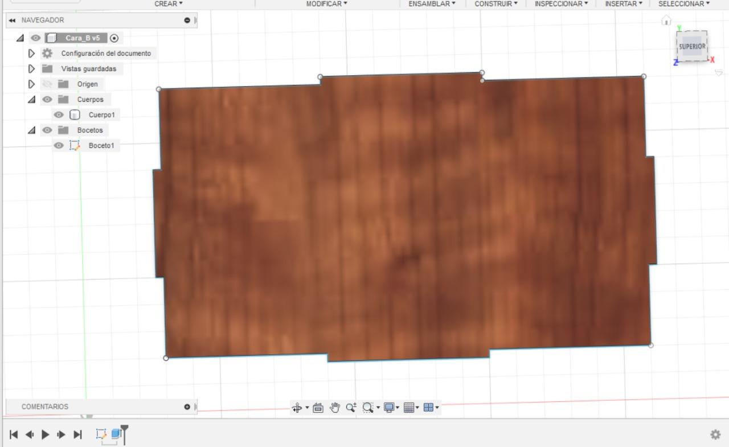Hide the Boceto1 sketch
729x447 pixels.
59,146
